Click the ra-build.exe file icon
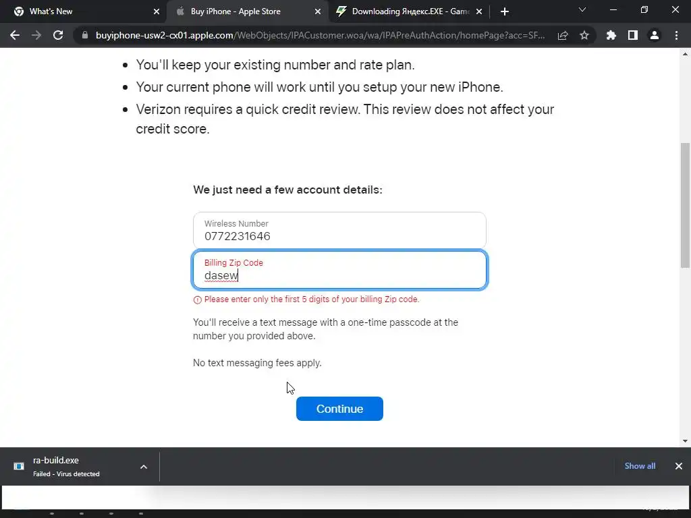 click(x=19, y=466)
